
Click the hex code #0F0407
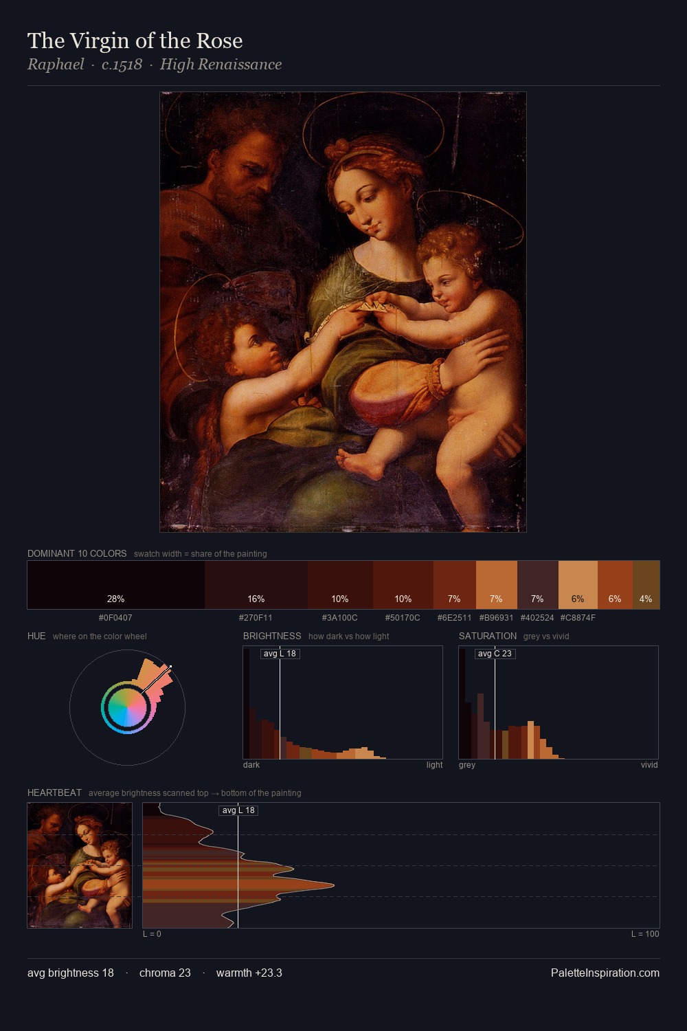[115, 618]
